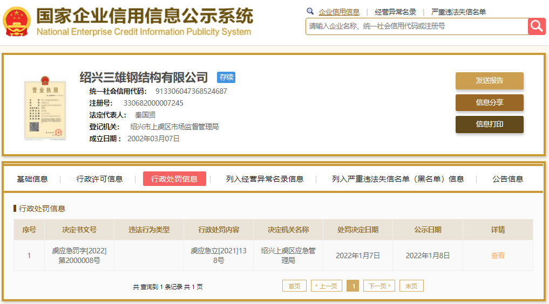Screen dimensions: 549x304
Task: Click the 公示日期 column header
Action: pyautogui.click(x=428, y=230)
